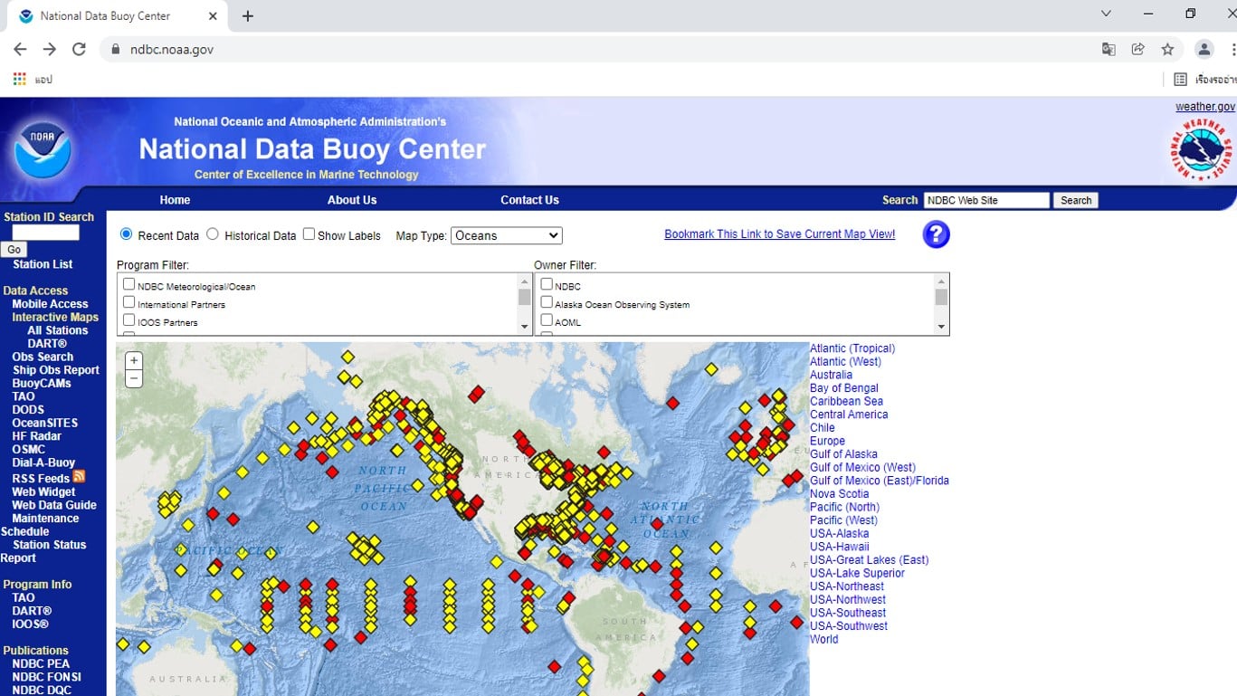
Task: Click Owner Filter scroll up arrow
Action: 941,281
